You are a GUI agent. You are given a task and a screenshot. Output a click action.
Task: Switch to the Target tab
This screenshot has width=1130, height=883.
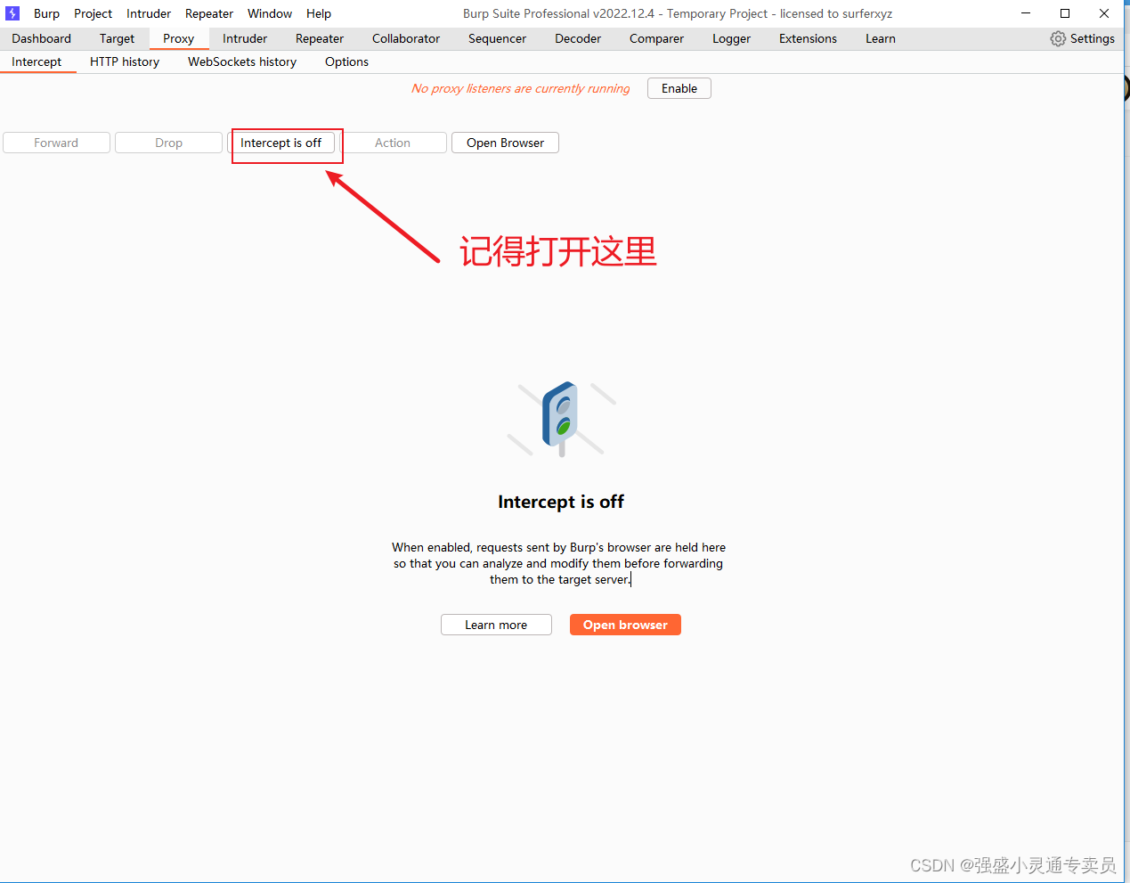click(x=117, y=38)
